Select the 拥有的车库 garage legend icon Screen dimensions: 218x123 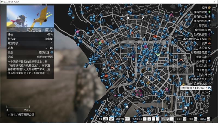click(x=209, y=21)
